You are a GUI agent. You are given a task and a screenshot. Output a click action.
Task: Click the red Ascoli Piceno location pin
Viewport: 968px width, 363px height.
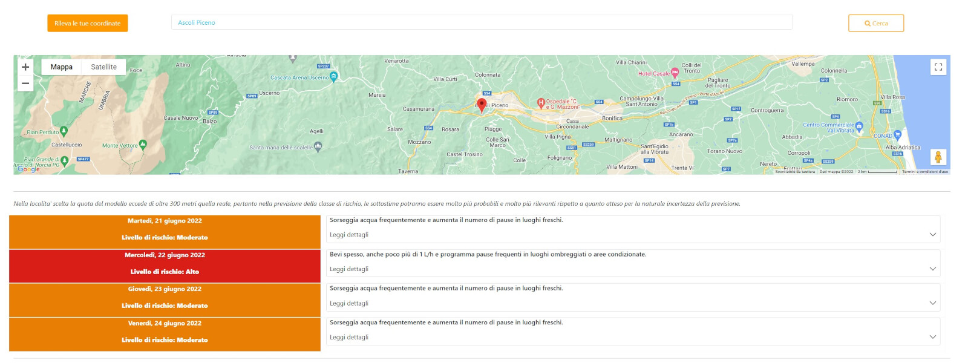(x=482, y=105)
